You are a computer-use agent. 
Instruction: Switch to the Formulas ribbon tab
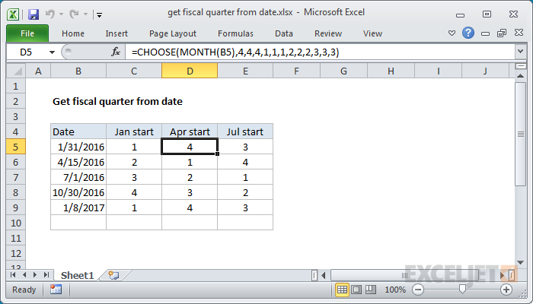(235, 33)
